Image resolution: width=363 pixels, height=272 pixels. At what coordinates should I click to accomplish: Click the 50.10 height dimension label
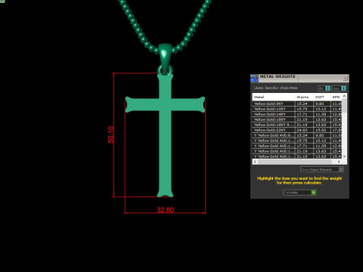(x=111, y=134)
